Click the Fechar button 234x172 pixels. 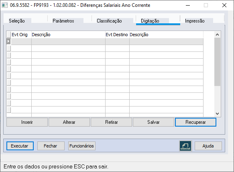51,146
